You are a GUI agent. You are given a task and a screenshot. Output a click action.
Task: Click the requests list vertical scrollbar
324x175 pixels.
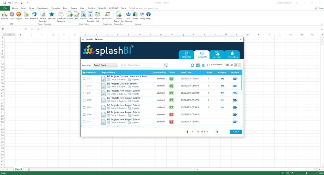241,82
